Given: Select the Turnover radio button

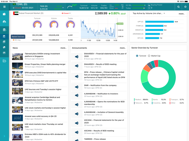Looking at the screenshot, I should click(x=137, y=56).
